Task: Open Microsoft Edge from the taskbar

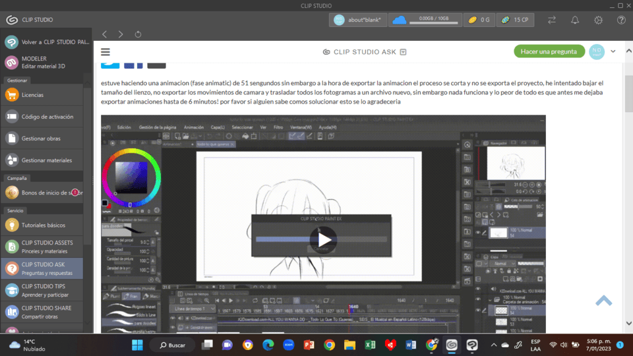Action: (x=268, y=345)
